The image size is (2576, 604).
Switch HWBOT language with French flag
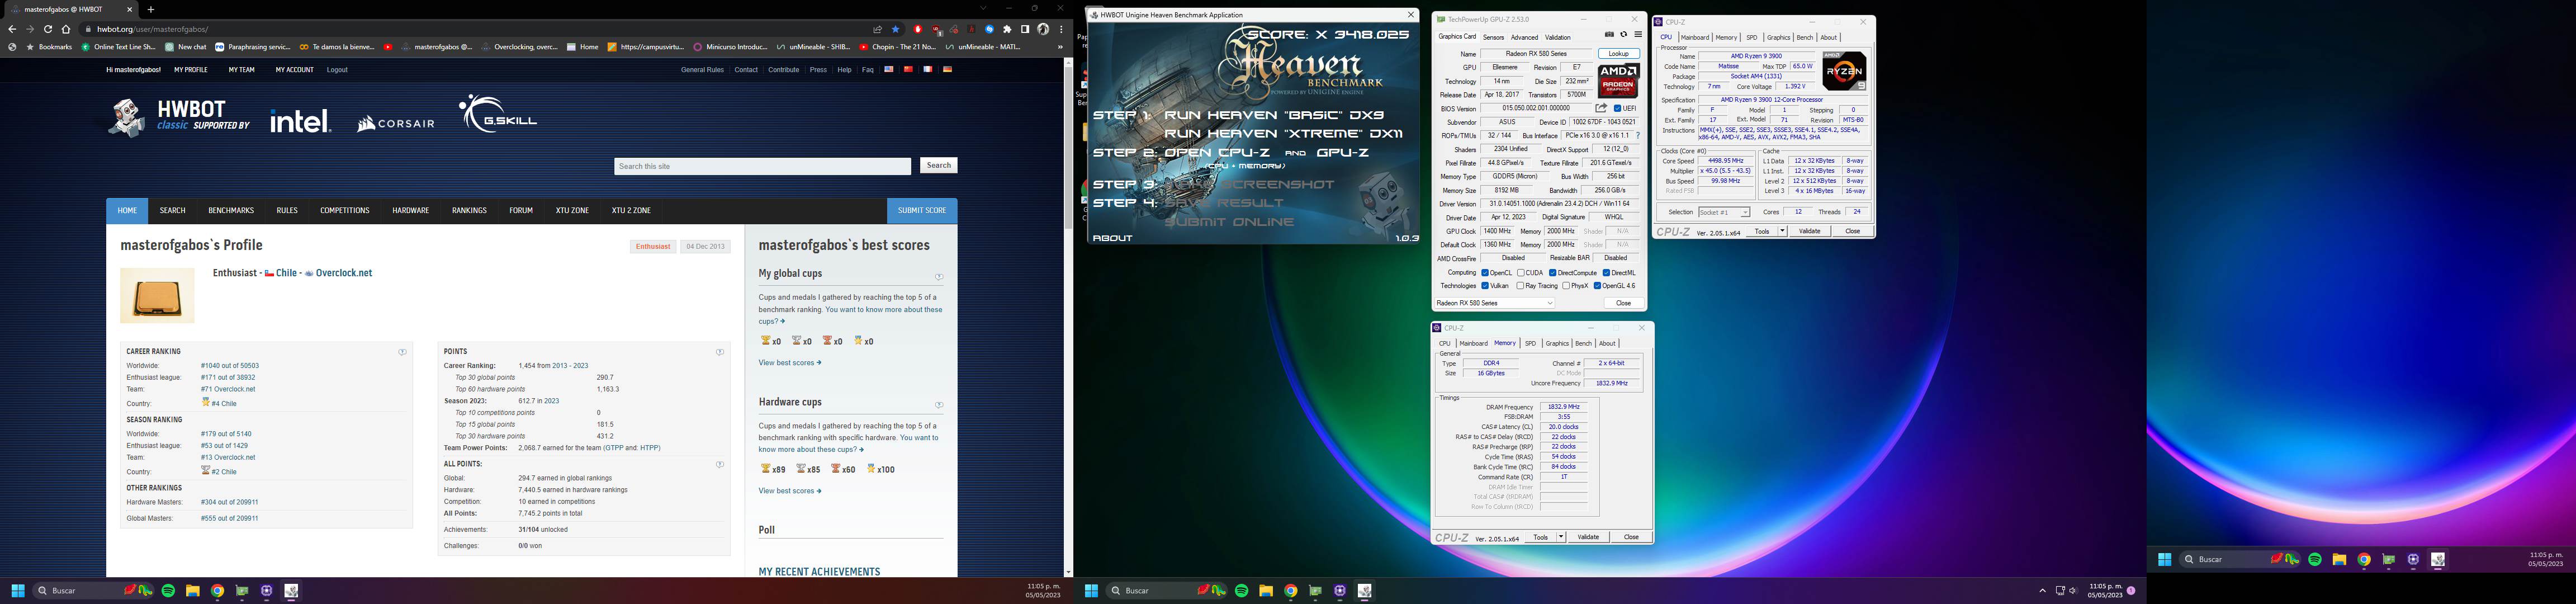tap(928, 70)
